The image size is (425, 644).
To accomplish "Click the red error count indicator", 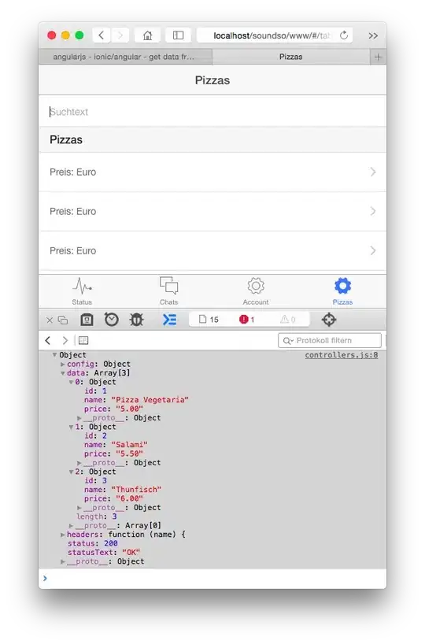I will pos(247,320).
